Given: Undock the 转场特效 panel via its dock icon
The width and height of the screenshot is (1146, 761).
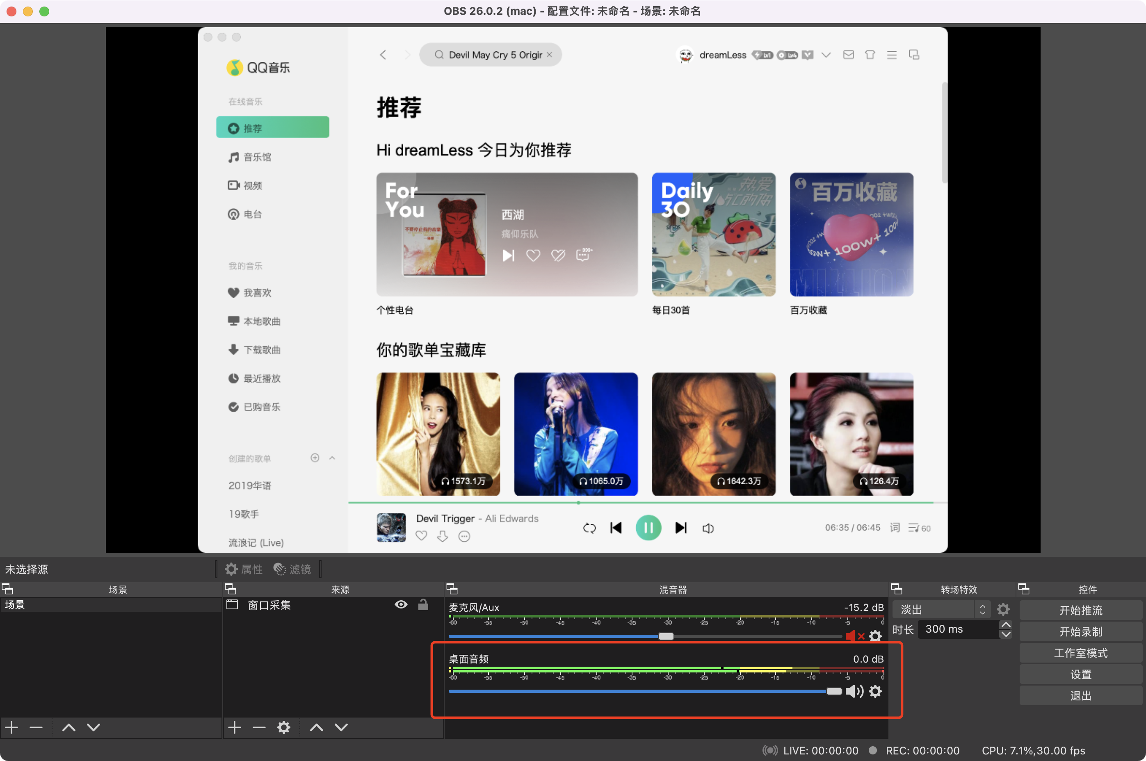Looking at the screenshot, I should [897, 589].
